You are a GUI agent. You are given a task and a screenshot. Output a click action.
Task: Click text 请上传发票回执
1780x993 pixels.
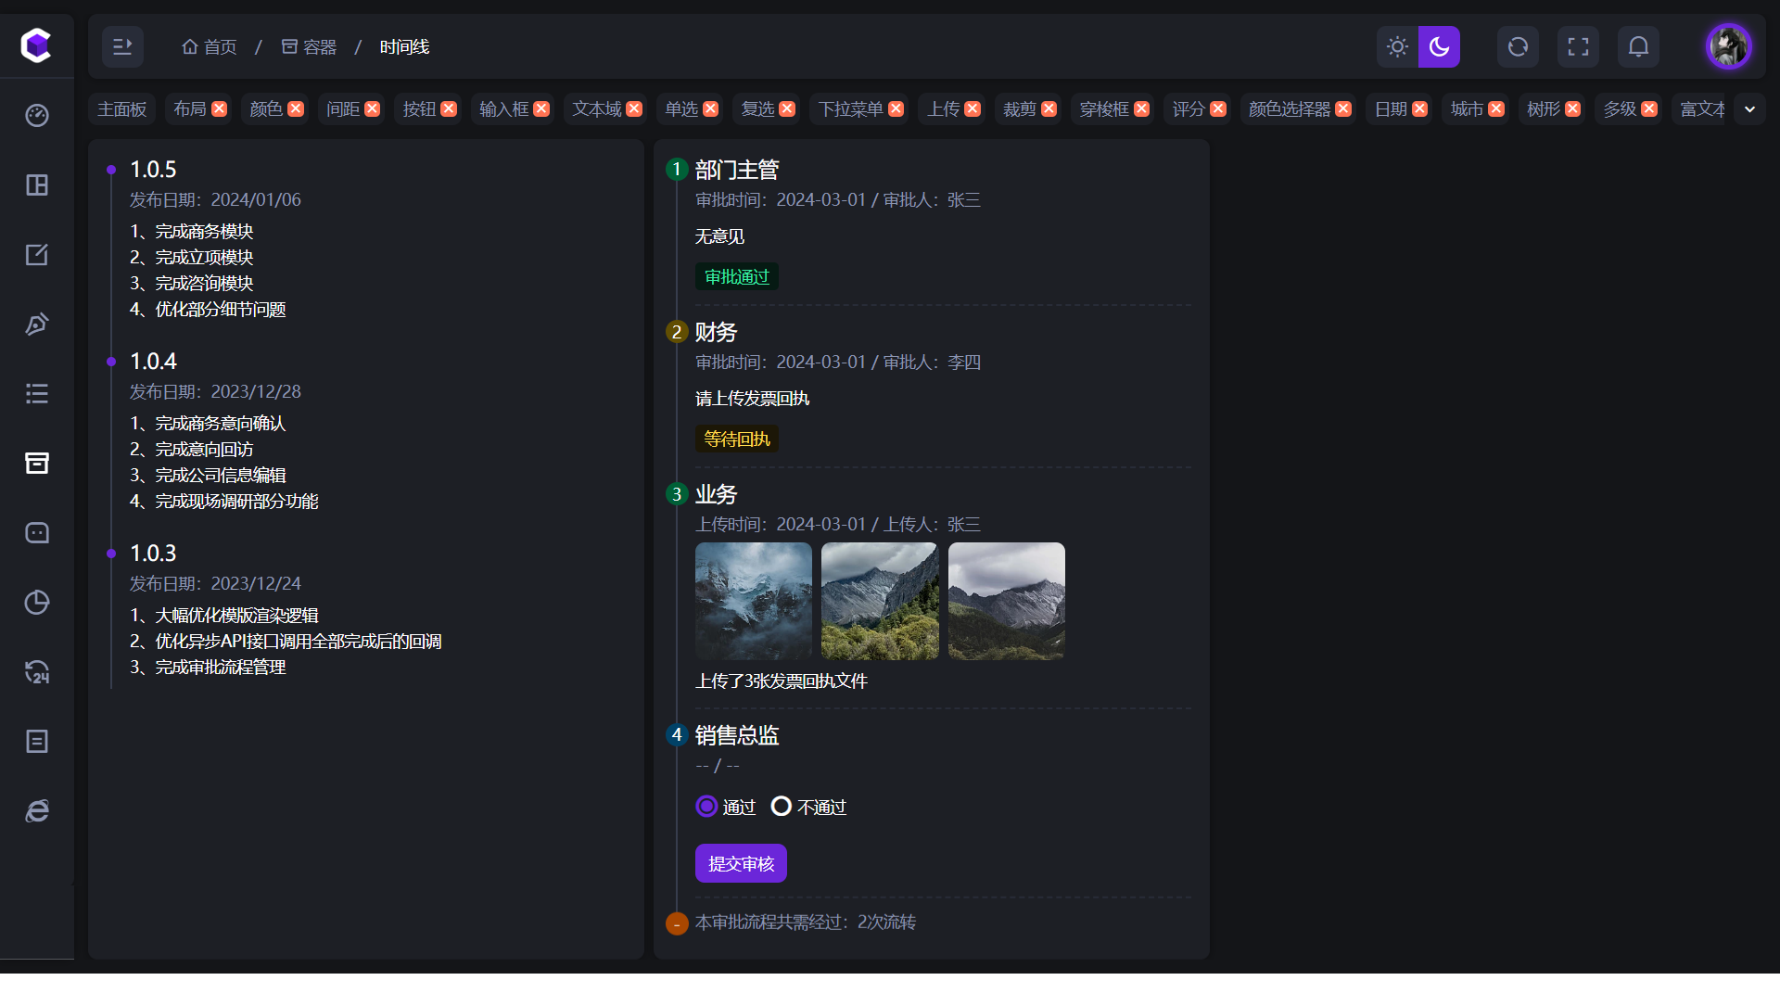(x=753, y=398)
